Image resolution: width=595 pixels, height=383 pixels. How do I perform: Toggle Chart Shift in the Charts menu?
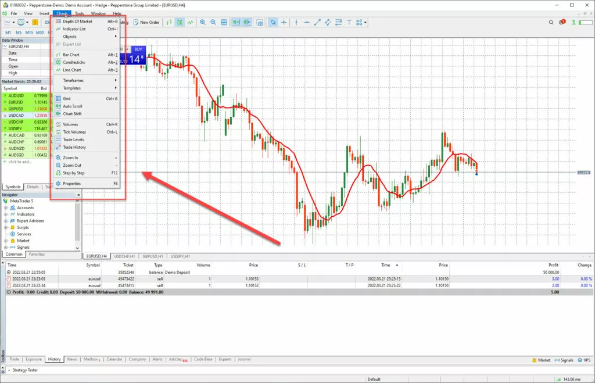[x=72, y=114]
